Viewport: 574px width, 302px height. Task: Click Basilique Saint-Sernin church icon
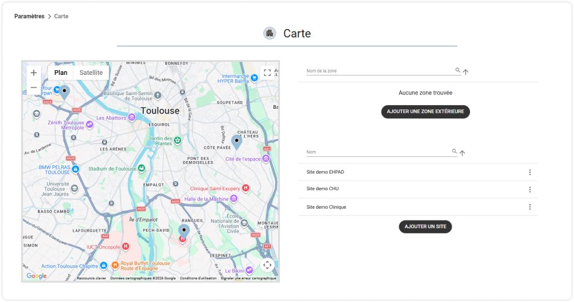pyautogui.click(x=158, y=95)
